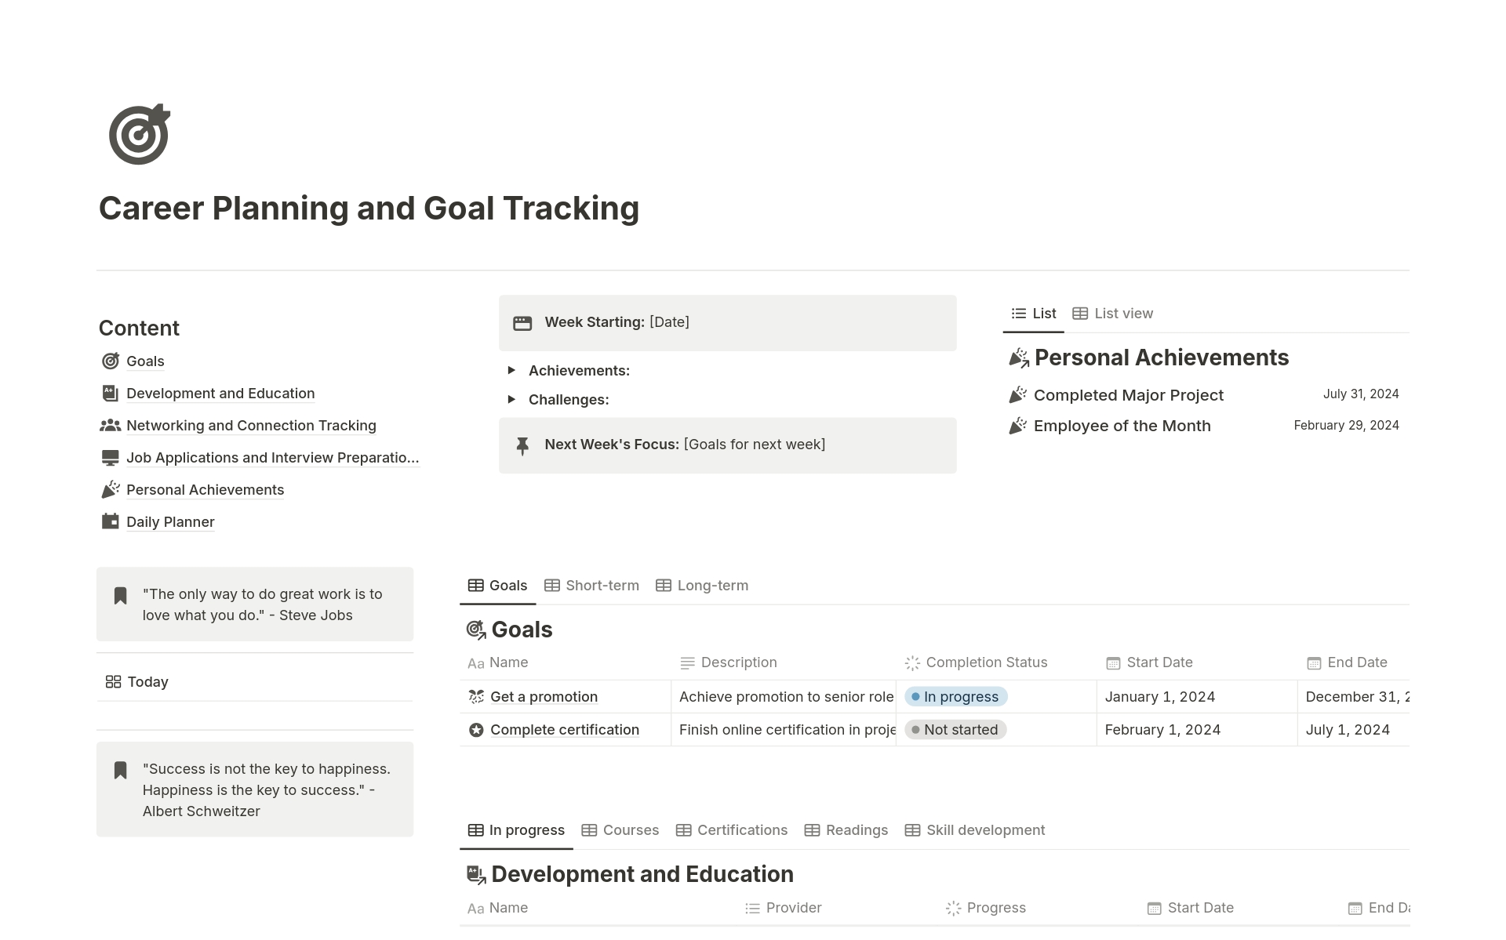Open Job Applications and Interview Preparation link

point(272,458)
